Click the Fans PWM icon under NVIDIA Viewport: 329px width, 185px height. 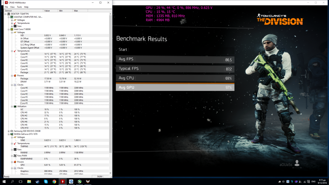pos(15,156)
